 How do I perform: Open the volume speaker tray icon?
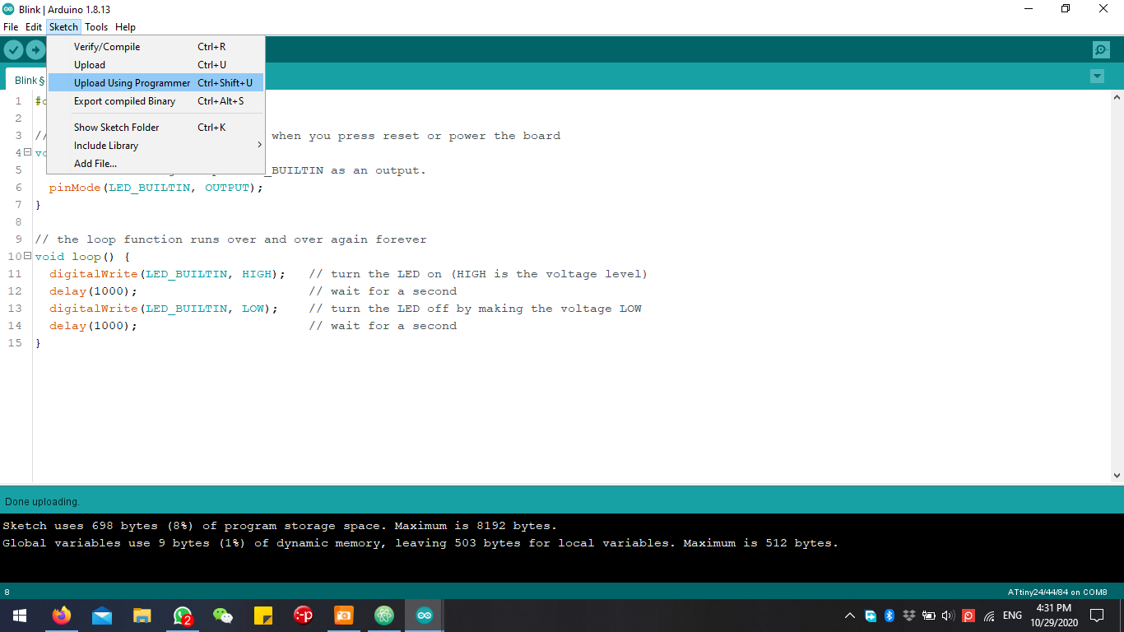click(948, 616)
